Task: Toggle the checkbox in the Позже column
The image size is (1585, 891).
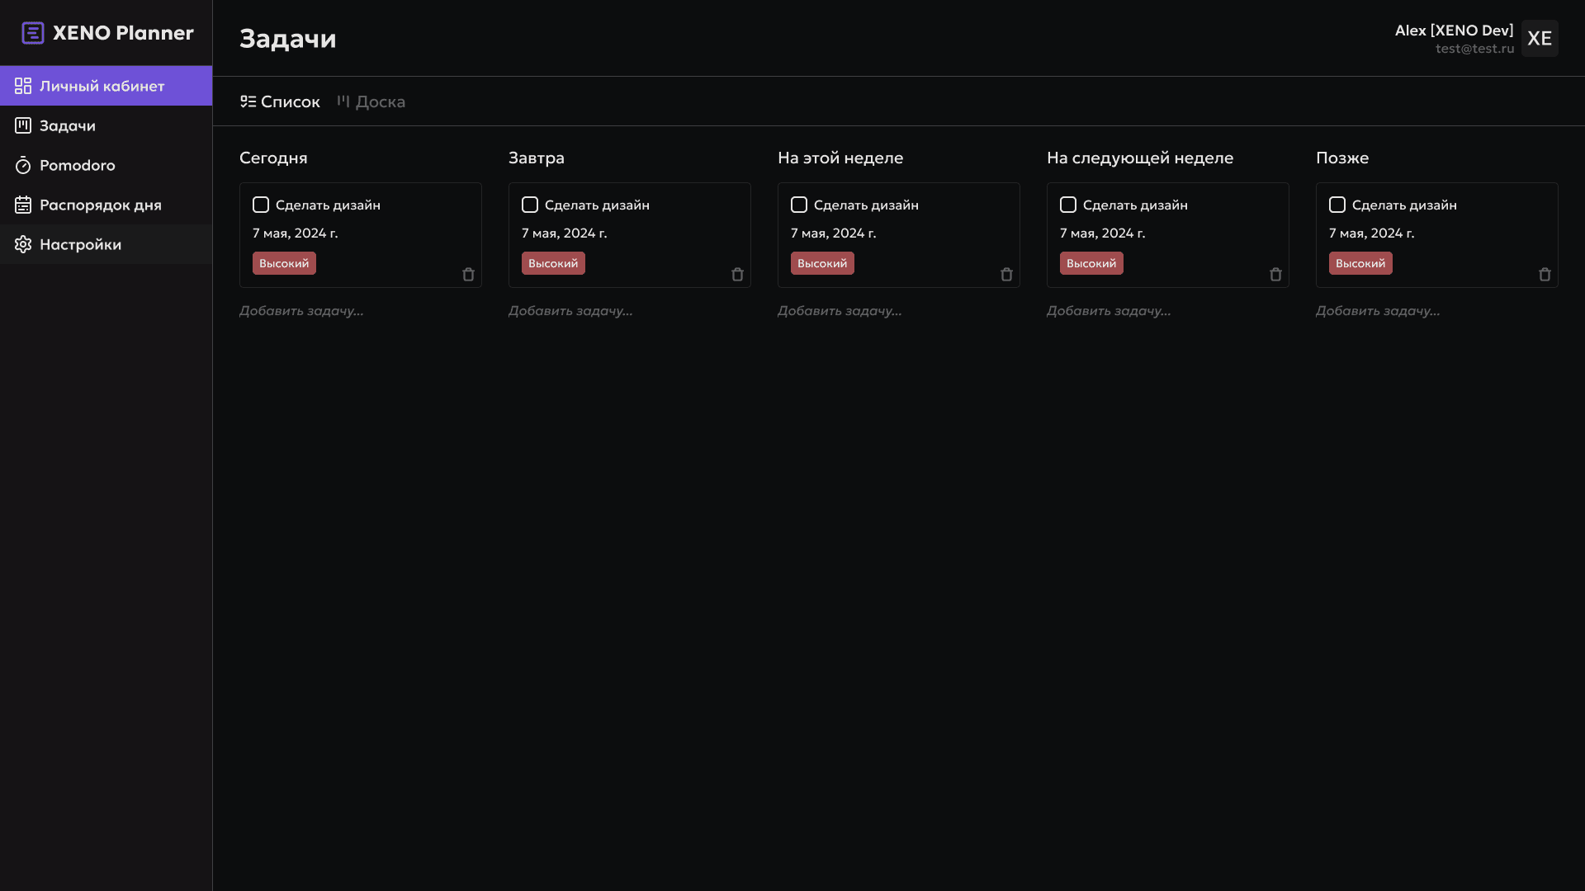Action: (x=1337, y=205)
